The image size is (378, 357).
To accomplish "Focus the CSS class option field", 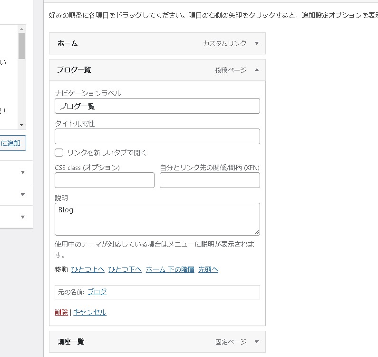I will point(105,180).
